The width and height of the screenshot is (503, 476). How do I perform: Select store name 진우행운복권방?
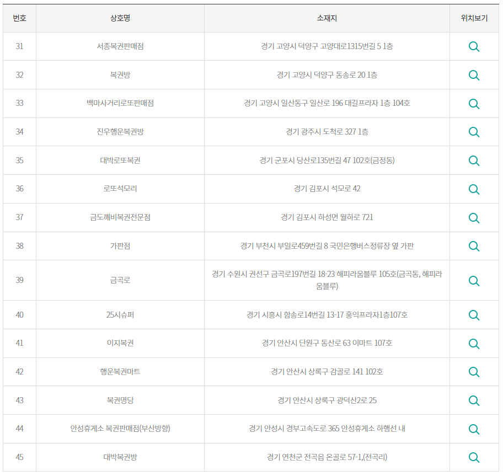coord(120,131)
